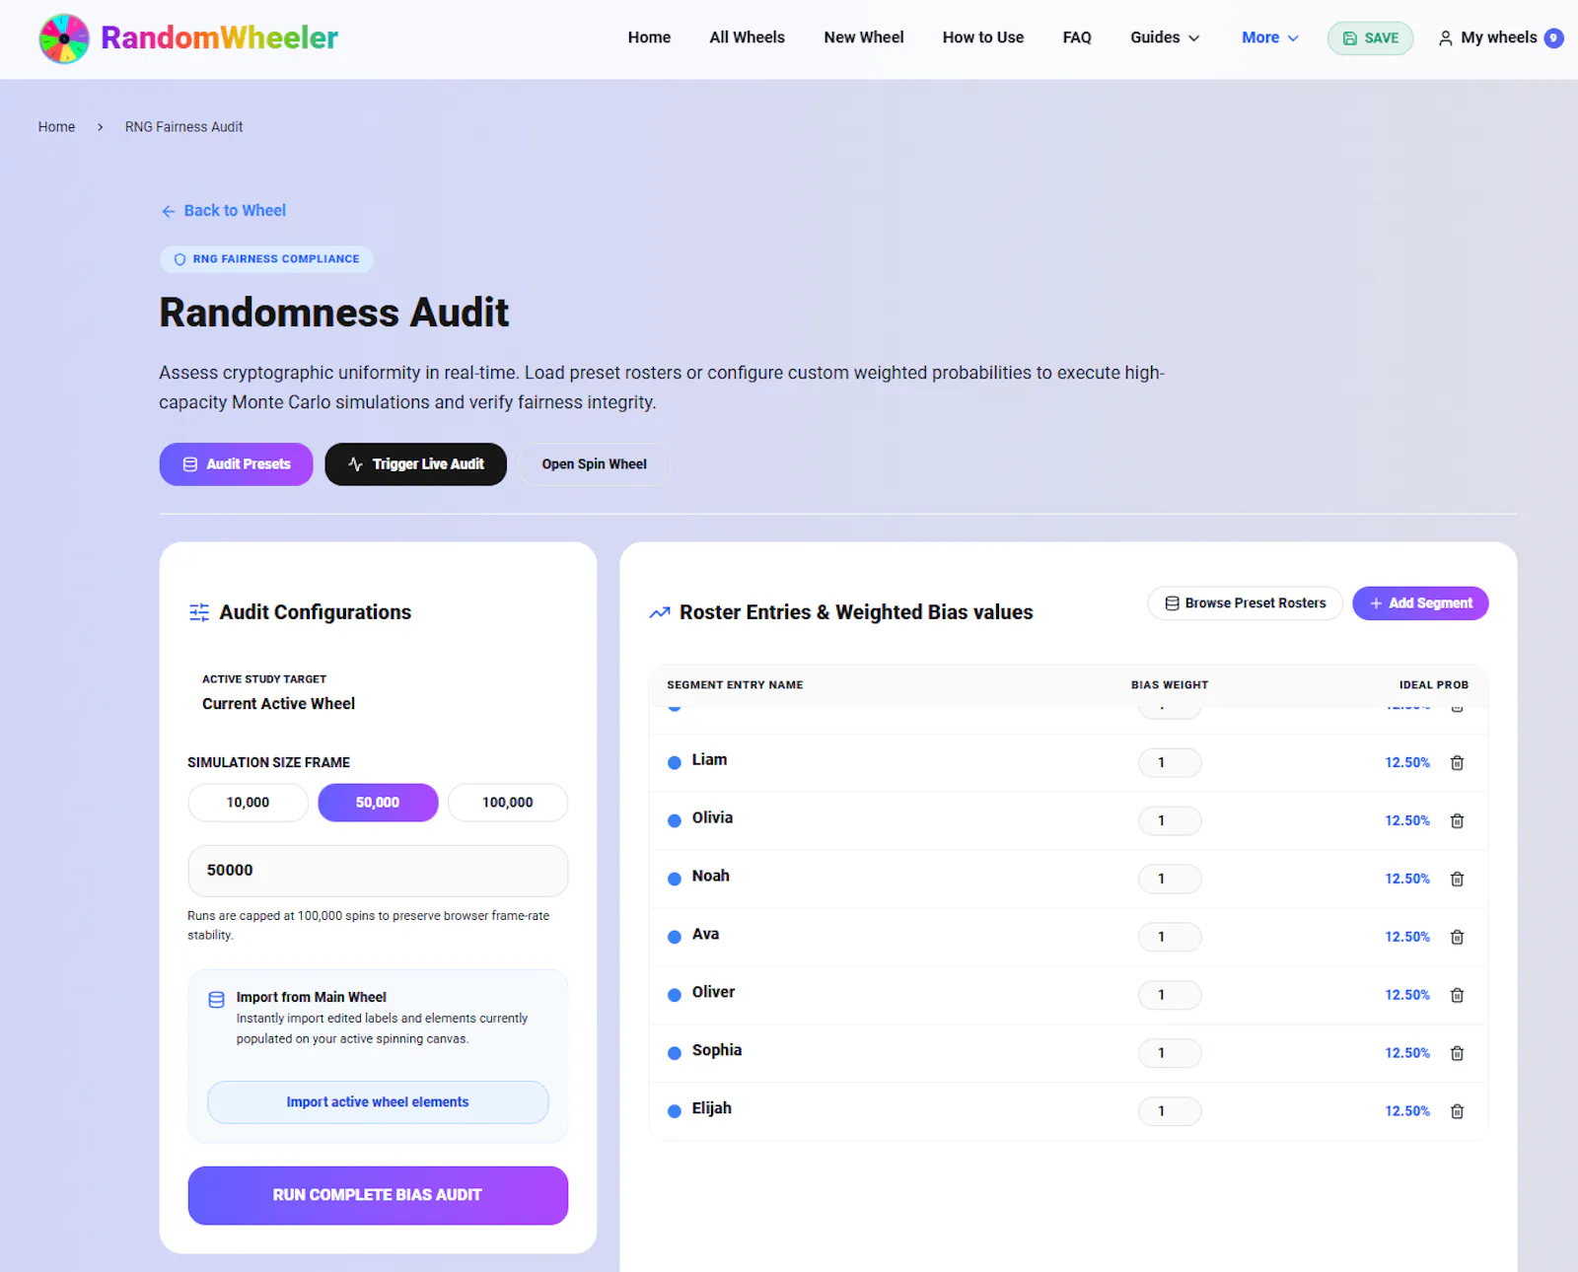The width and height of the screenshot is (1578, 1272).
Task: Click the SAVE button
Action: click(x=1370, y=38)
